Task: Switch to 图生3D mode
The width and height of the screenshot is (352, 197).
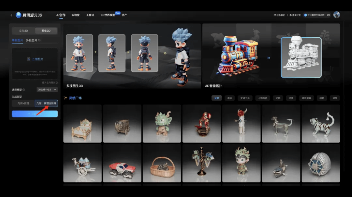Action: click(x=46, y=31)
